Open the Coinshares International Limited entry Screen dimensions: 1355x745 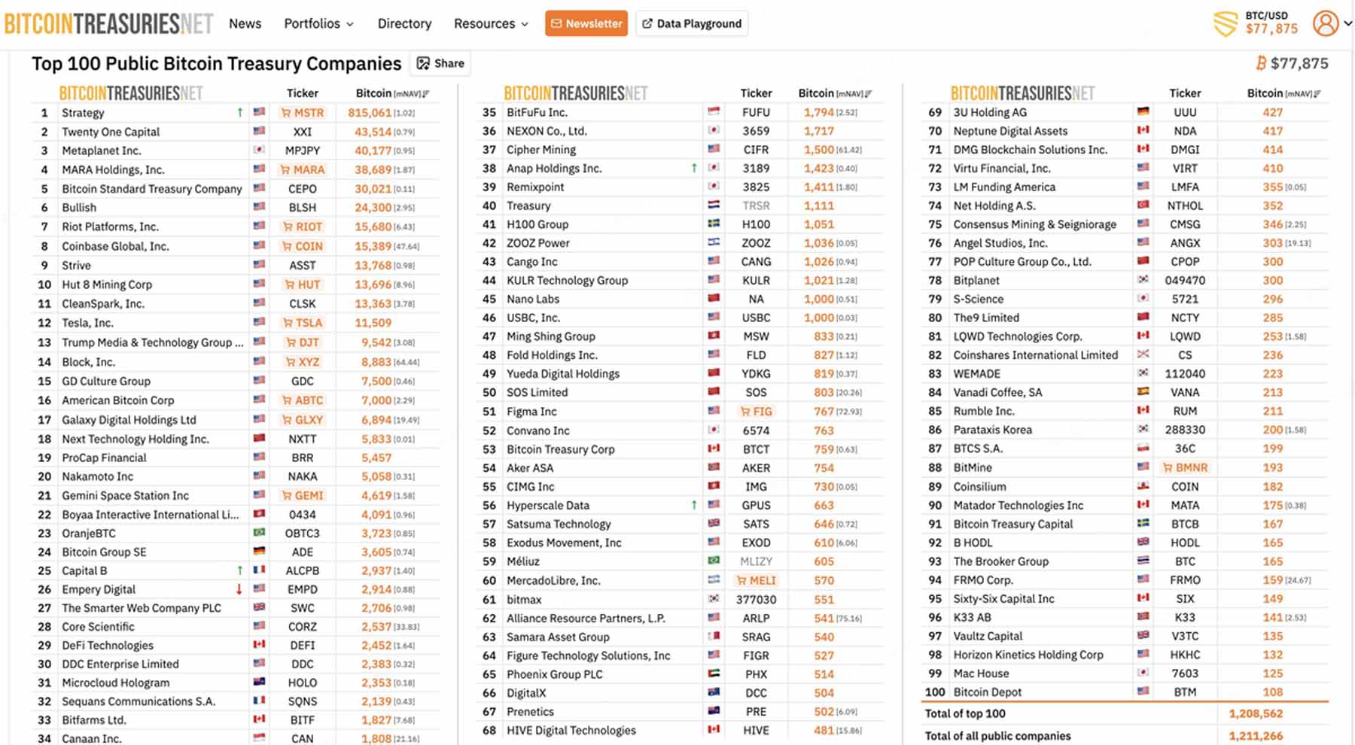point(1036,355)
